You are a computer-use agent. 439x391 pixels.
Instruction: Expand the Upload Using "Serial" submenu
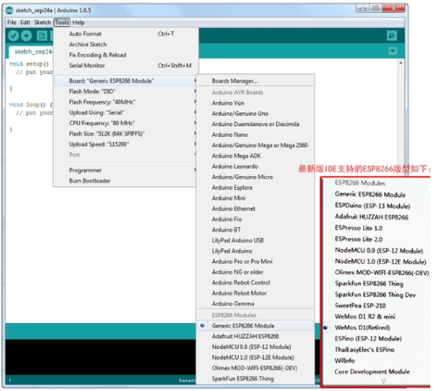pyautogui.click(x=126, y=112)
